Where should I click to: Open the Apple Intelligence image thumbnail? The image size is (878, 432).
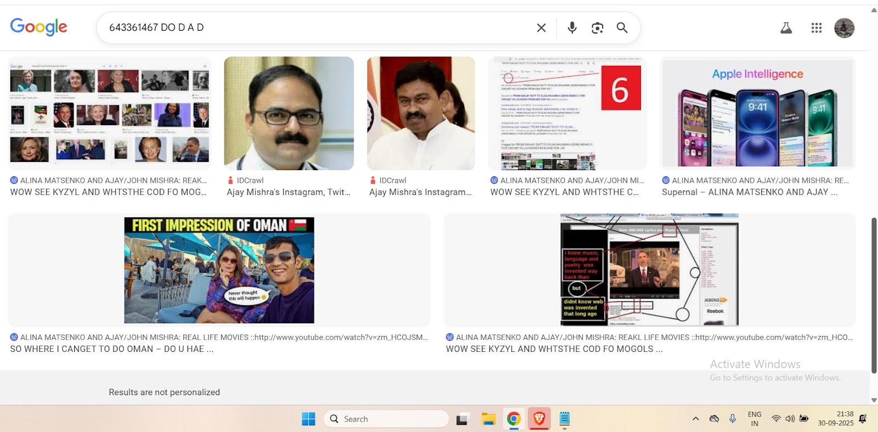[x=757, y=113]
